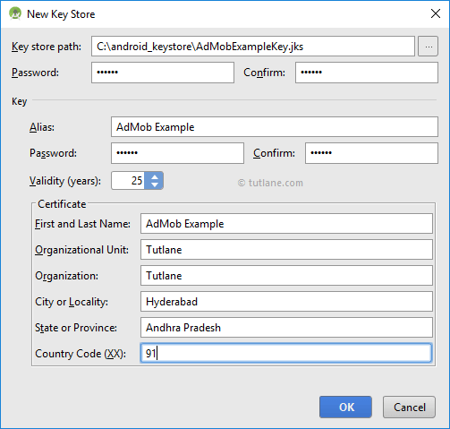Focus the Alias text field
This screenshot has height=429, width=450.
[x=275, y=127]
